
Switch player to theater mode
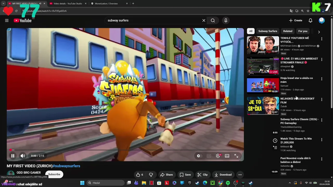pos(227,156)
